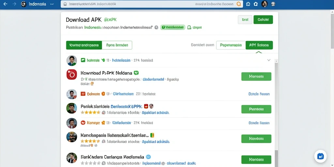Click the green chat icon before 'Iehmte'
This screenshot has width=334, height=167.
[x=83, y=60]
